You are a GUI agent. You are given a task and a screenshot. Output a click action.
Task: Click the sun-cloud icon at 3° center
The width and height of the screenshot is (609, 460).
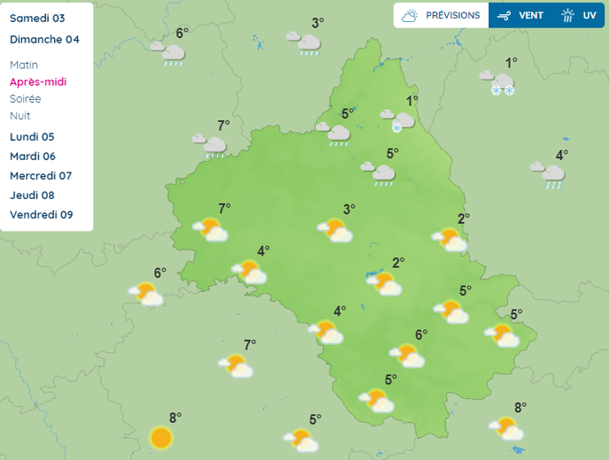pyautogui.click(x=335, y=230)
